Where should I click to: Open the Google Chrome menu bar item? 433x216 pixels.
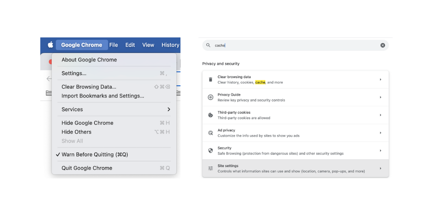coord(82,45)
